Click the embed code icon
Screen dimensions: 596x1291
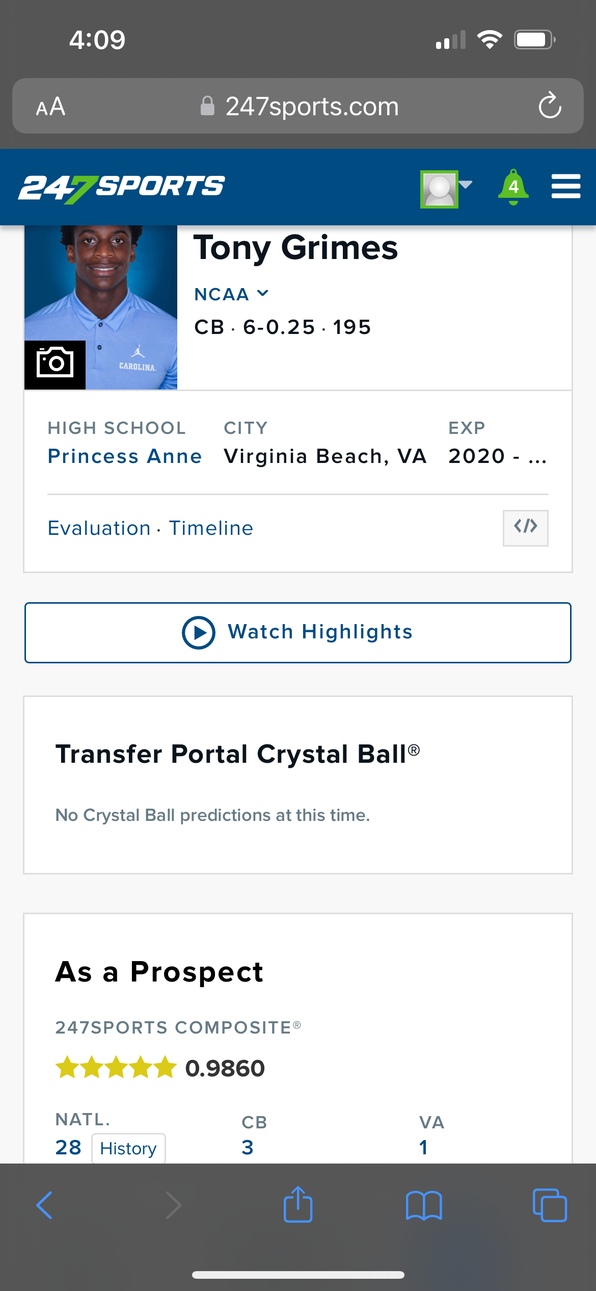point(525,528)
